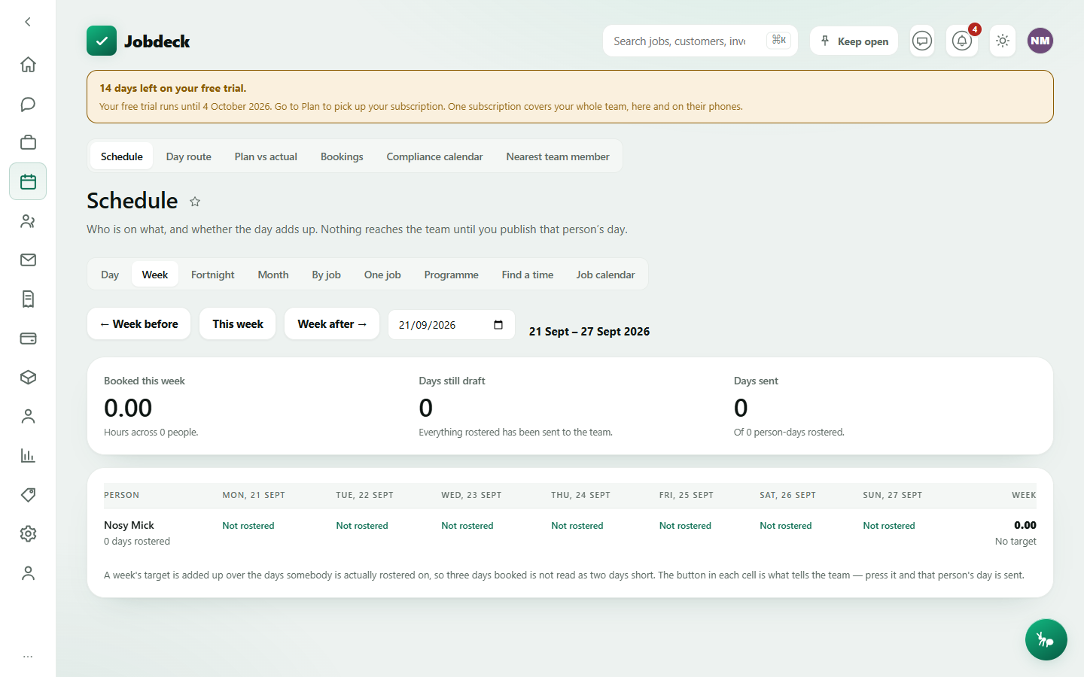This screenshot has width=1084, height=677.
Task: Open the price tag icon in sidebar
Action: click(28, 495)
